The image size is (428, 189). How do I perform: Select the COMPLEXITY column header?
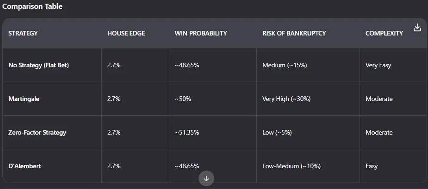tap(385, 33)
